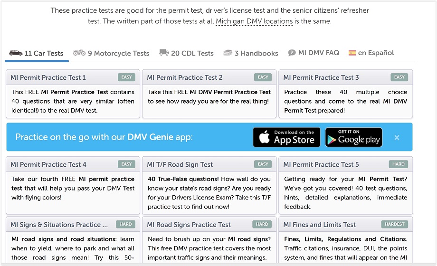Click the car icon beside 11 Car Tests
The height and width of the screenshot is (266, 437).
coord(16,53)
